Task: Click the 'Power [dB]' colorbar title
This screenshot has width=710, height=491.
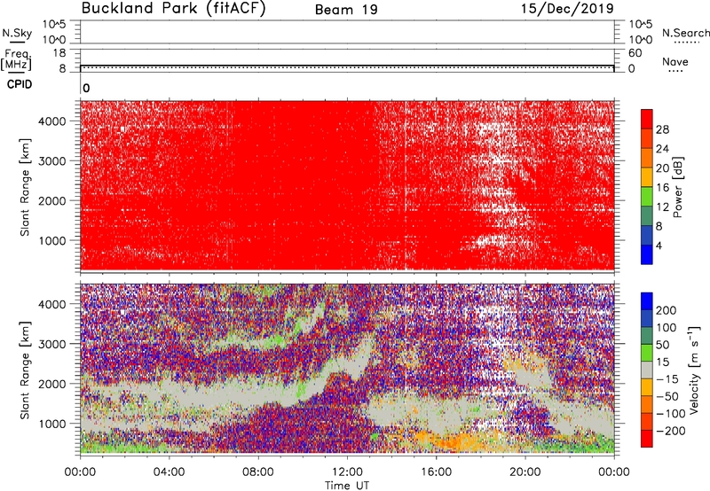Action: pos(678,187)
